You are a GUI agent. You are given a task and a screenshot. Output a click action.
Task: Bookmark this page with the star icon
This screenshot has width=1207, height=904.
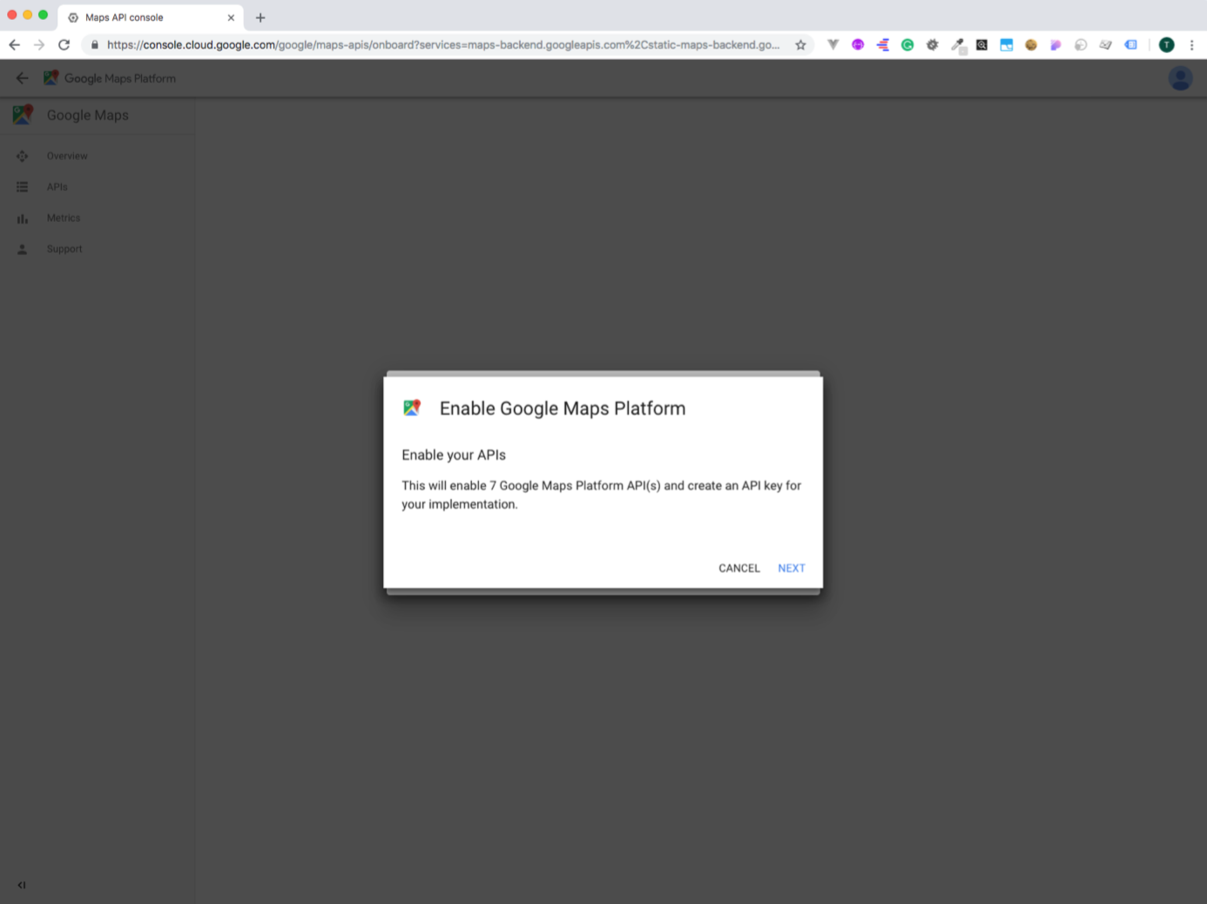[800, 44]
